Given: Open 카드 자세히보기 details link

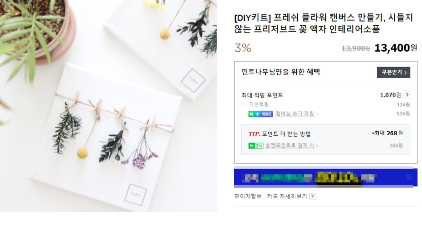Looking at the screenshot, I should (x=287, y=197).
